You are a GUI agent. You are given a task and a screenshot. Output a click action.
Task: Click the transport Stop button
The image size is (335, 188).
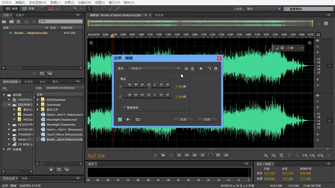click(x=155, y=155)
